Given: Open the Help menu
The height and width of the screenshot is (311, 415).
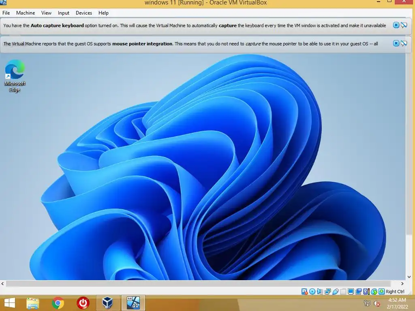Looking at the screenshot, I should pos(103,13).
